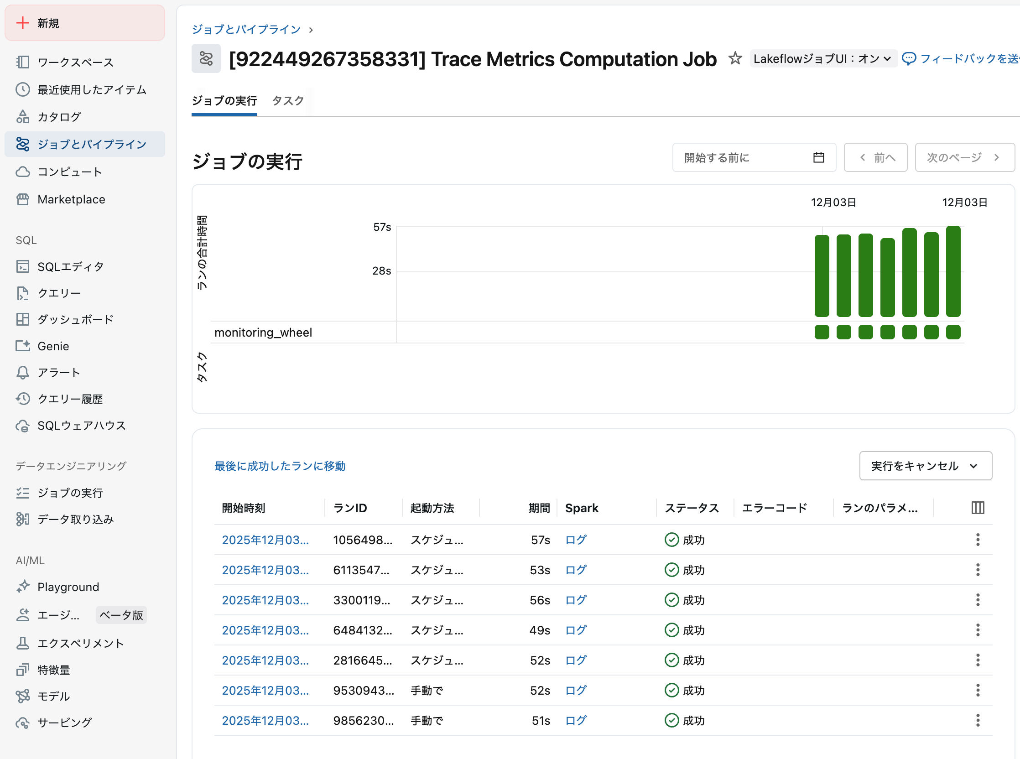Screen dimensions: 1020x759
Task: Select the ジョブの実行 tab
Action: tap(224, 101)
